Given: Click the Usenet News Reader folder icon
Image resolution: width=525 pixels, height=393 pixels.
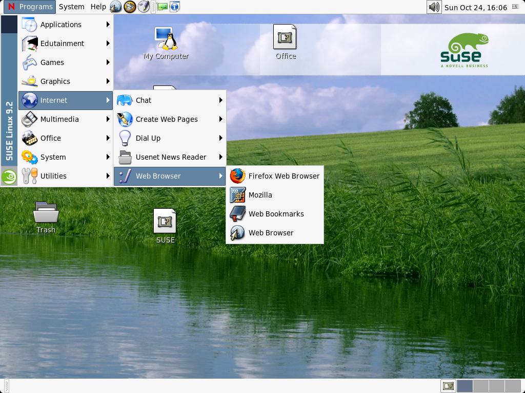Looking at the screenshot, I should click(x=125, y=157).
